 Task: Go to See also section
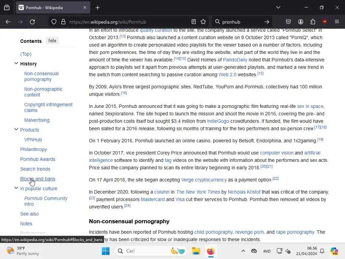[30, 214]
